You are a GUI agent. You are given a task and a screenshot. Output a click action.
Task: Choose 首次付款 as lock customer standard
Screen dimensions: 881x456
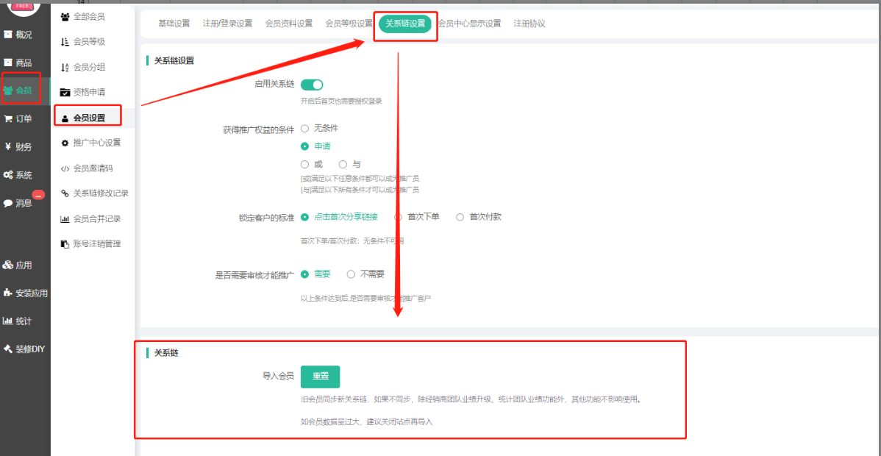pos(460,217)
